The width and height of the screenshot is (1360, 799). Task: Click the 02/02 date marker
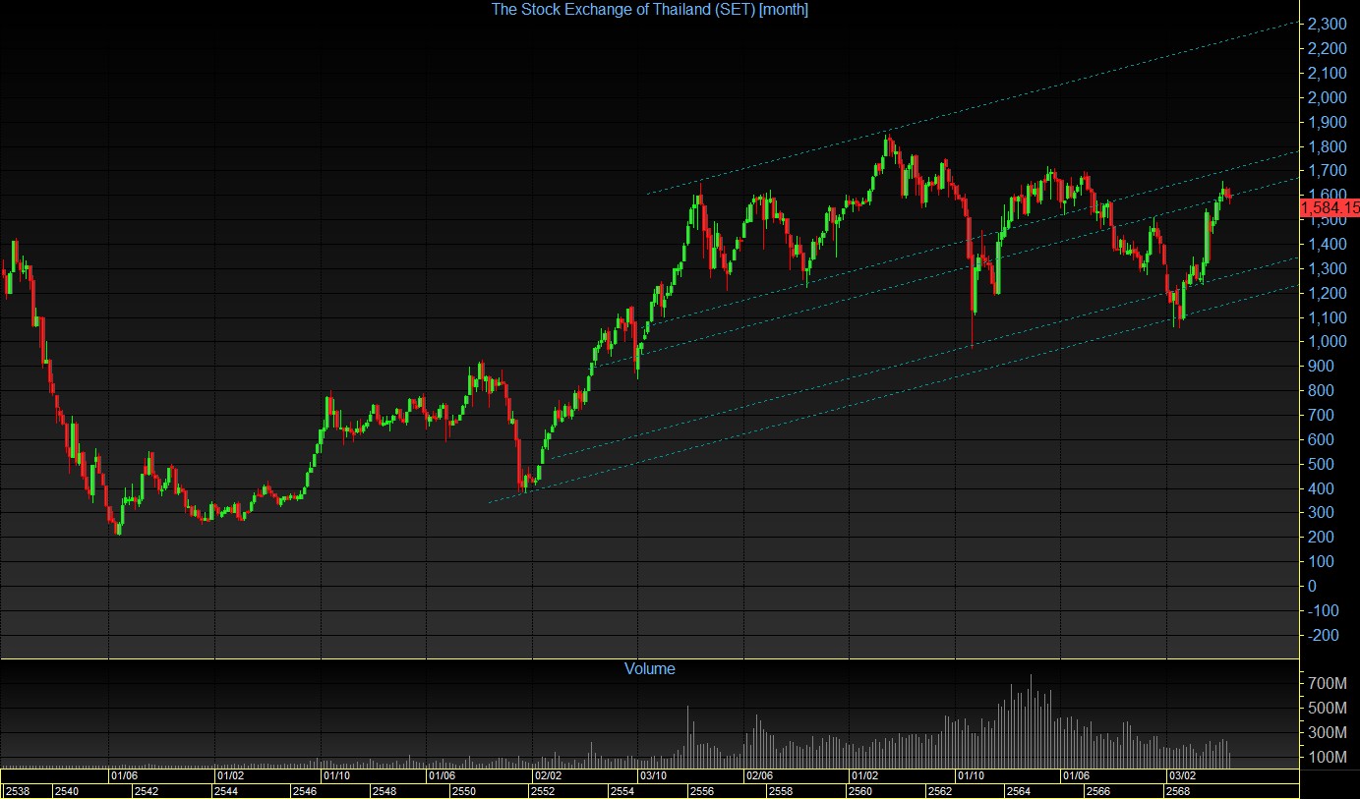[547, 775]
